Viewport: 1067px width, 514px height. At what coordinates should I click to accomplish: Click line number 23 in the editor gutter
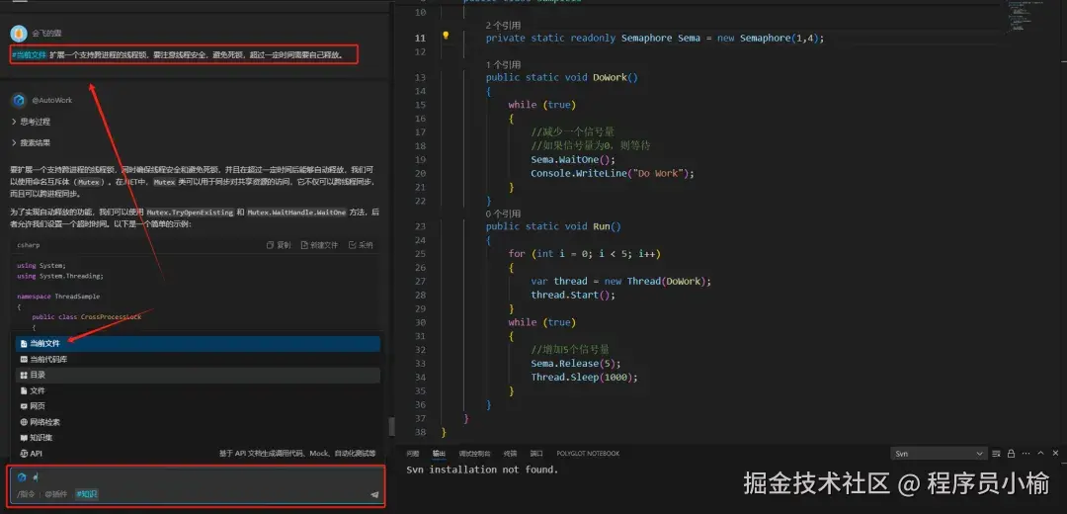[420, 226]
